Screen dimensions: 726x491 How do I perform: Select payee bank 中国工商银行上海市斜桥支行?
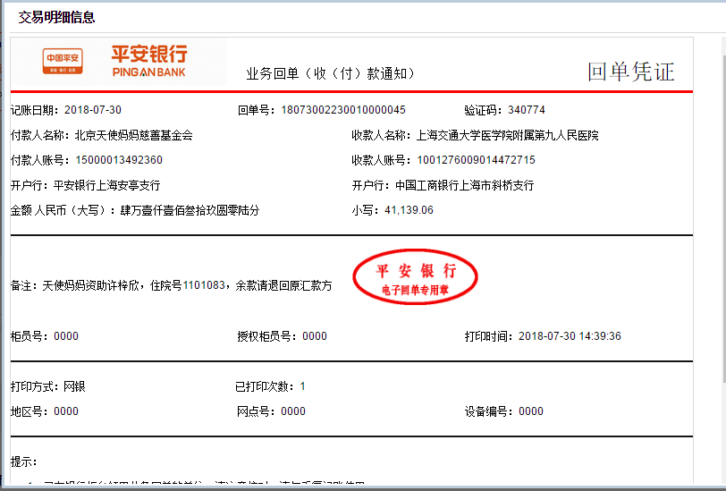coord(464,185)
